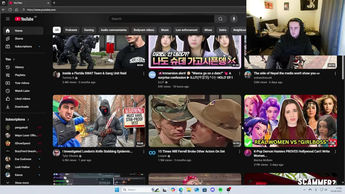The image size is (345, 194).
Task: Open Will Ferrell video thumbnail
Action: (x=195, y=121)
